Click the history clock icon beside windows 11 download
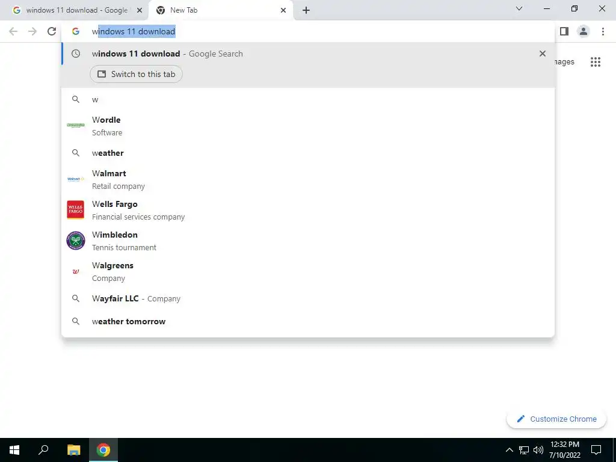This screenshot has width=616, height=462. [x=76, y=54]
